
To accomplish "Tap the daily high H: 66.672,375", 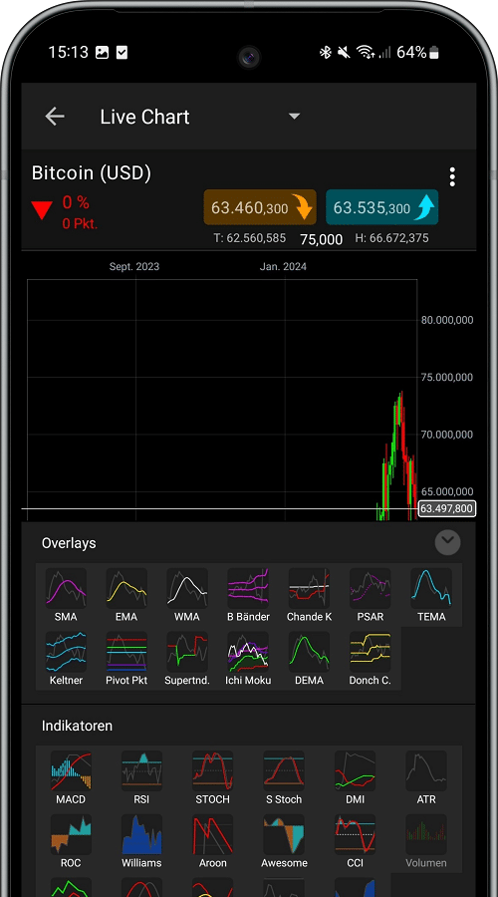I will pos(392,238).
